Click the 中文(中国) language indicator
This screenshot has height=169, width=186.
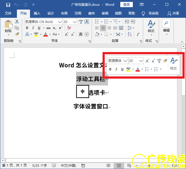point(68,165)
